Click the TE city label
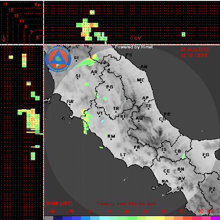 pos(149,106)
